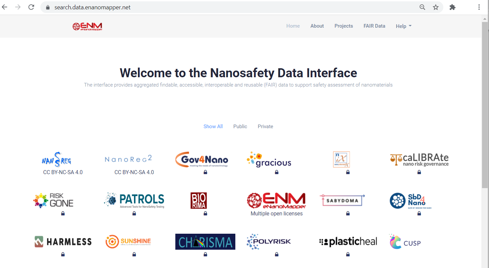The image size is (489, 268).
Task: Bookmark this page with the star icon
Action: 436,7
